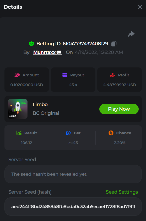Click the orange Chance percent icon
The image size is (146, 221).
point(111,133)
